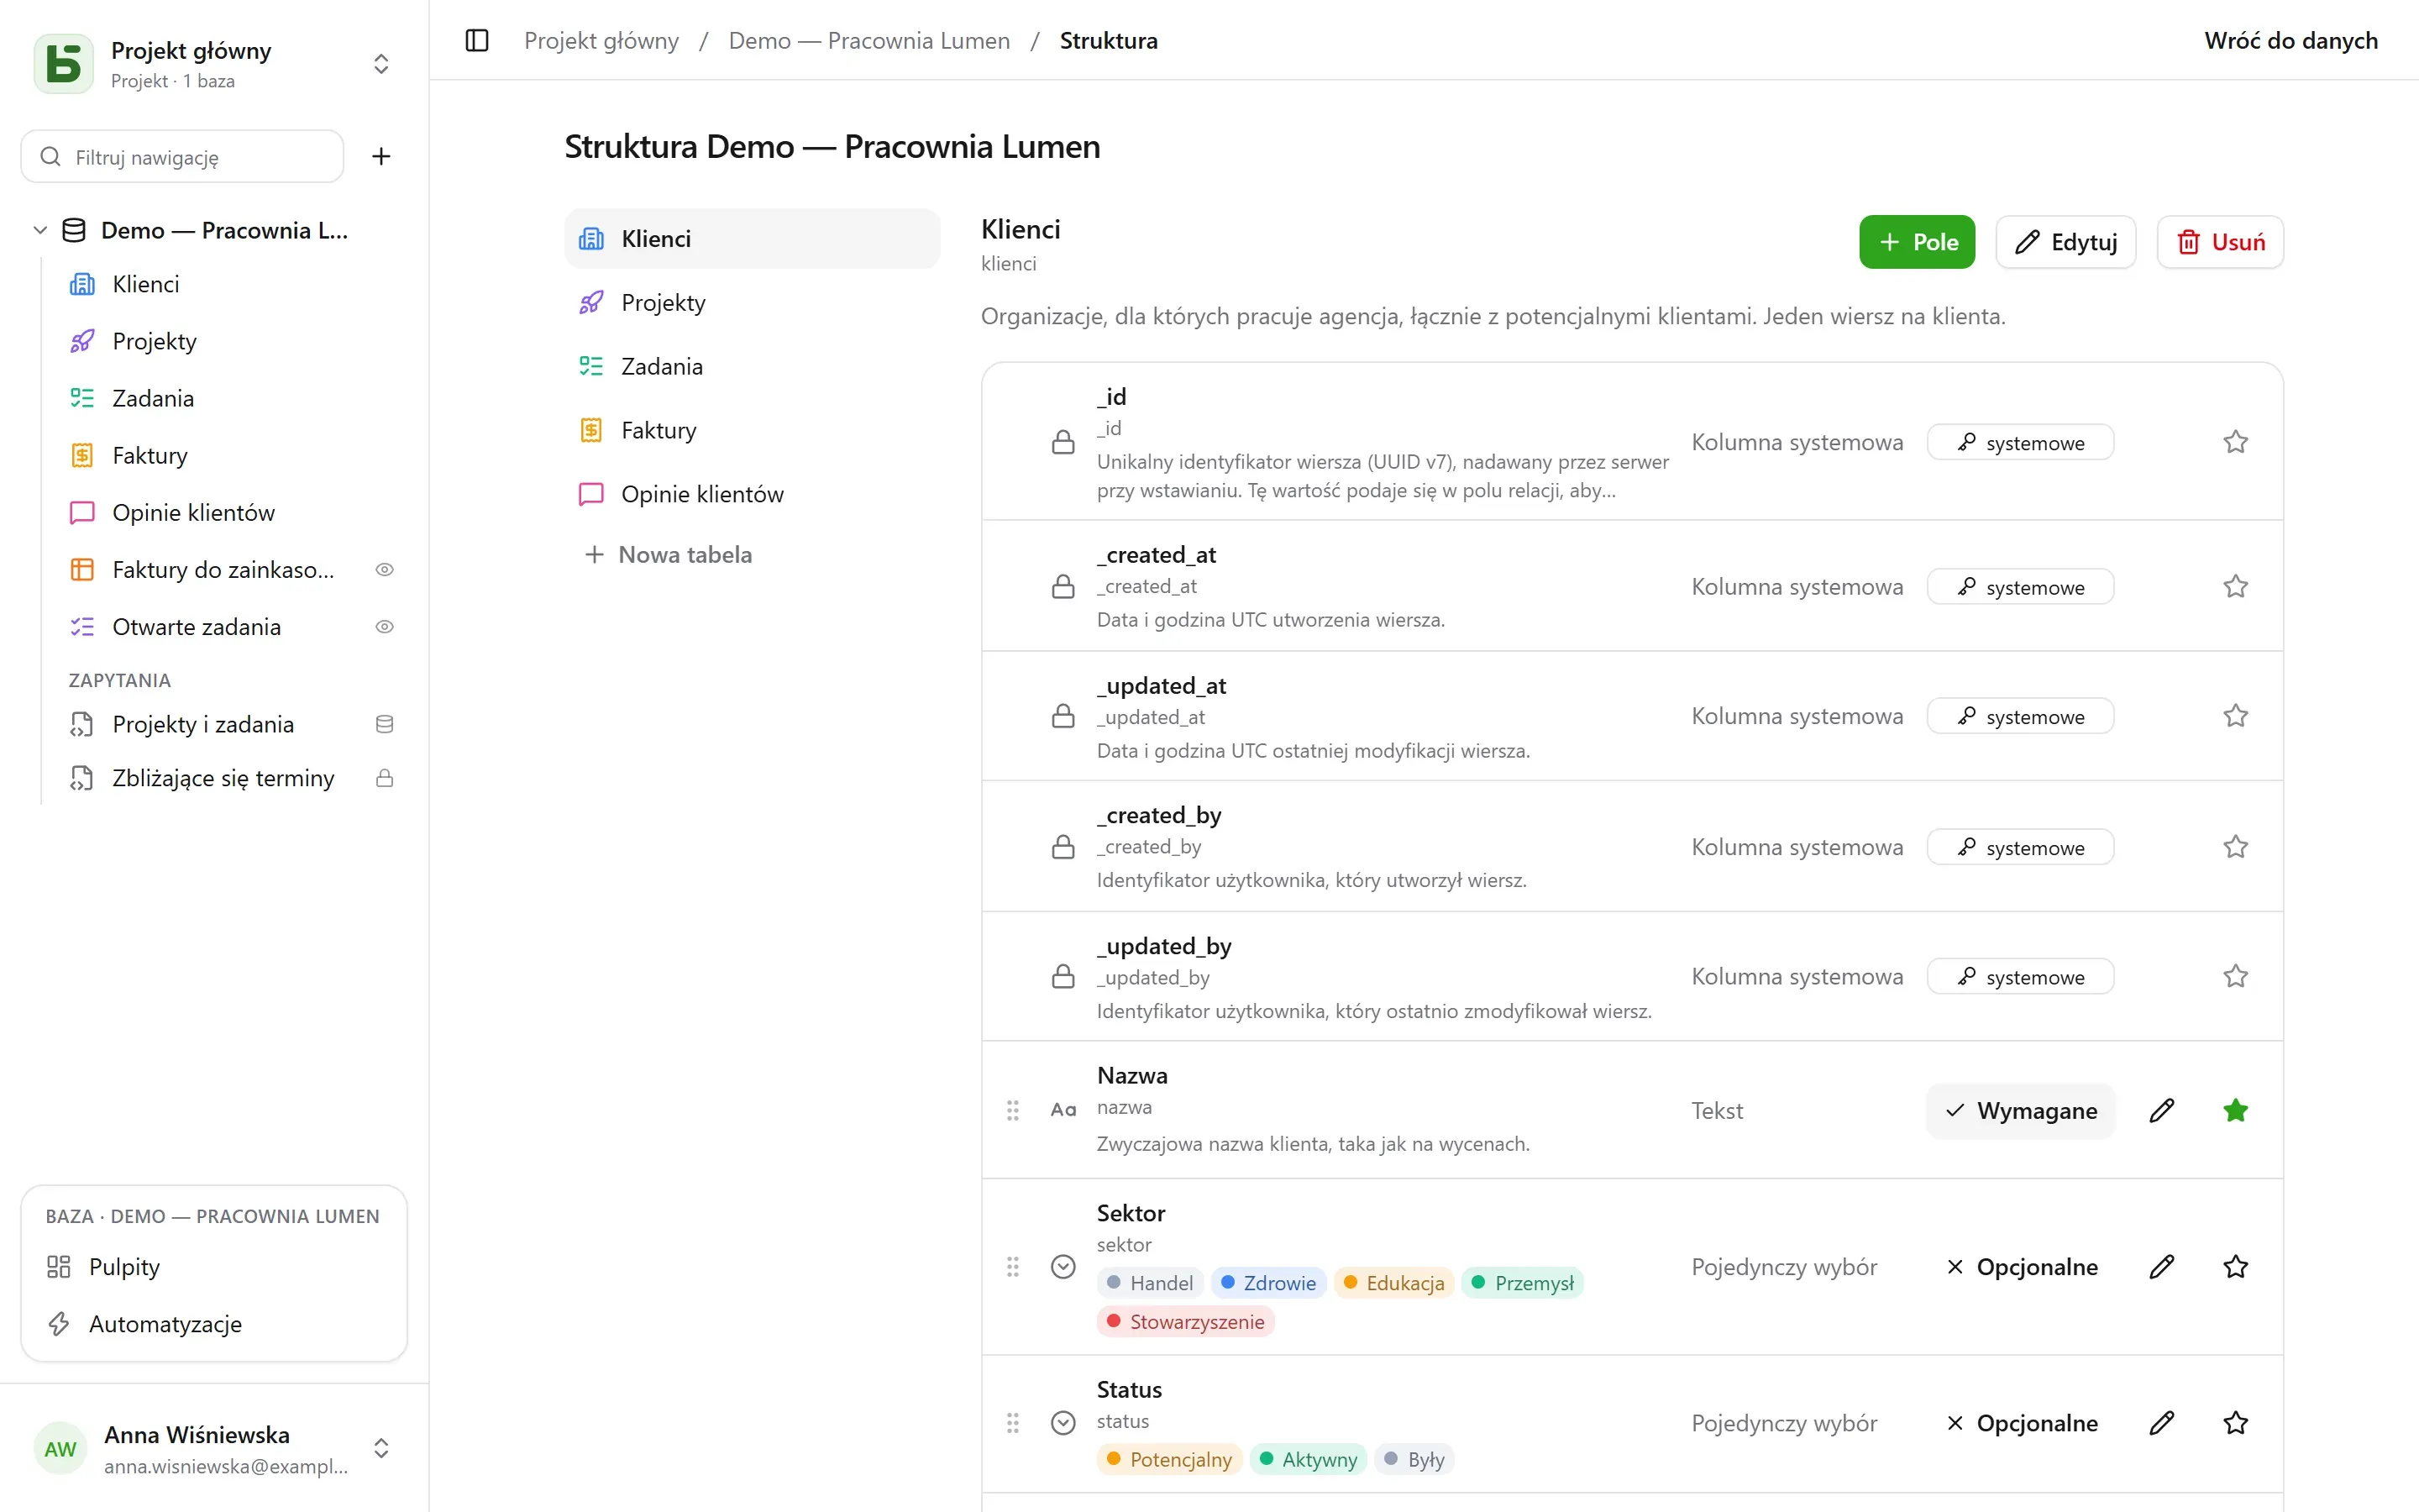
Task: Click the pencil icon for Sektor field
Action: point(2162,1267)
